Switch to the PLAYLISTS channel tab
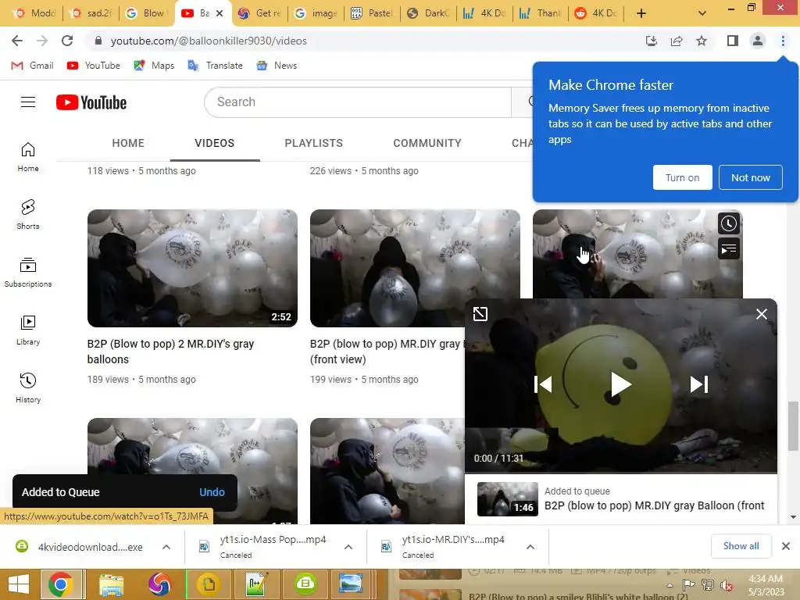Image resolution: width=800 pixels, height=600 pixels. (x=314, y=144)
